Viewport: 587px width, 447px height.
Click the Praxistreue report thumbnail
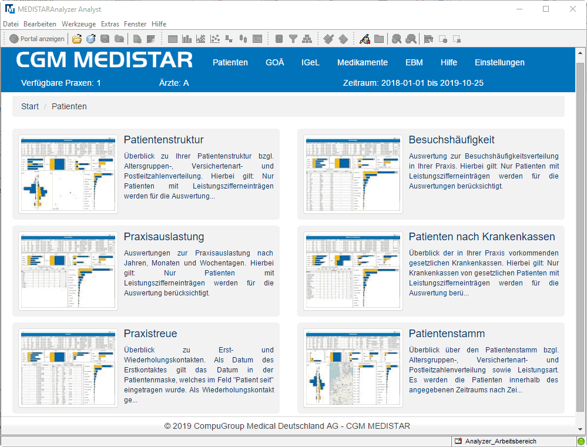68,368
